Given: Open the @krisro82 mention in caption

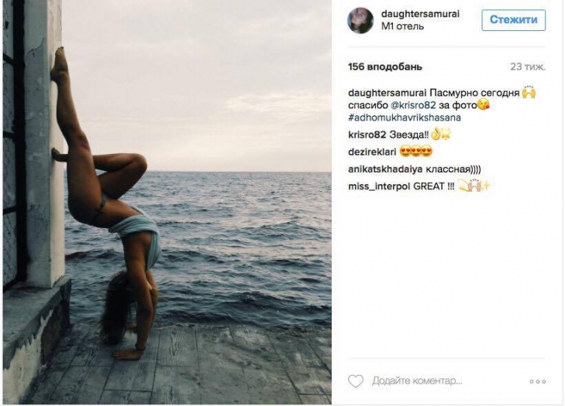Looking at the screenshot, I should [413, 105].
